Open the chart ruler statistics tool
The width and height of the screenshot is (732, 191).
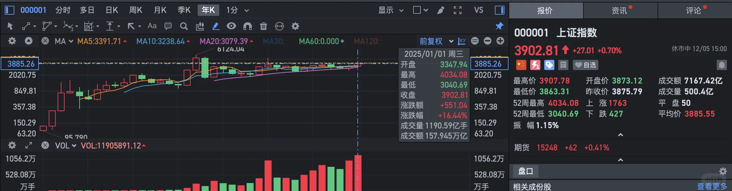200,26
